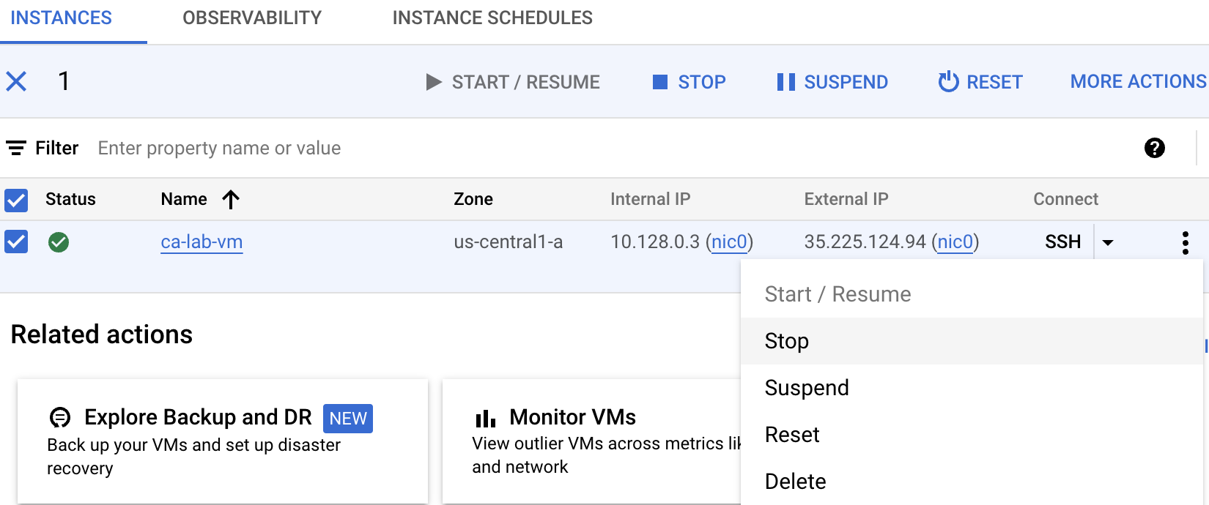Click the Name column sort arrow

point(231,199)
